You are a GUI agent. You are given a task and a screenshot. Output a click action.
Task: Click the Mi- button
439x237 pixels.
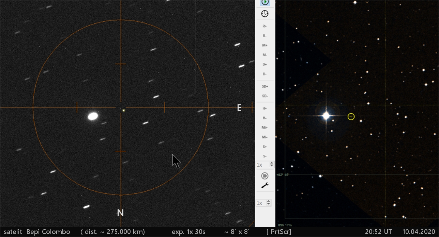point(265,137)
